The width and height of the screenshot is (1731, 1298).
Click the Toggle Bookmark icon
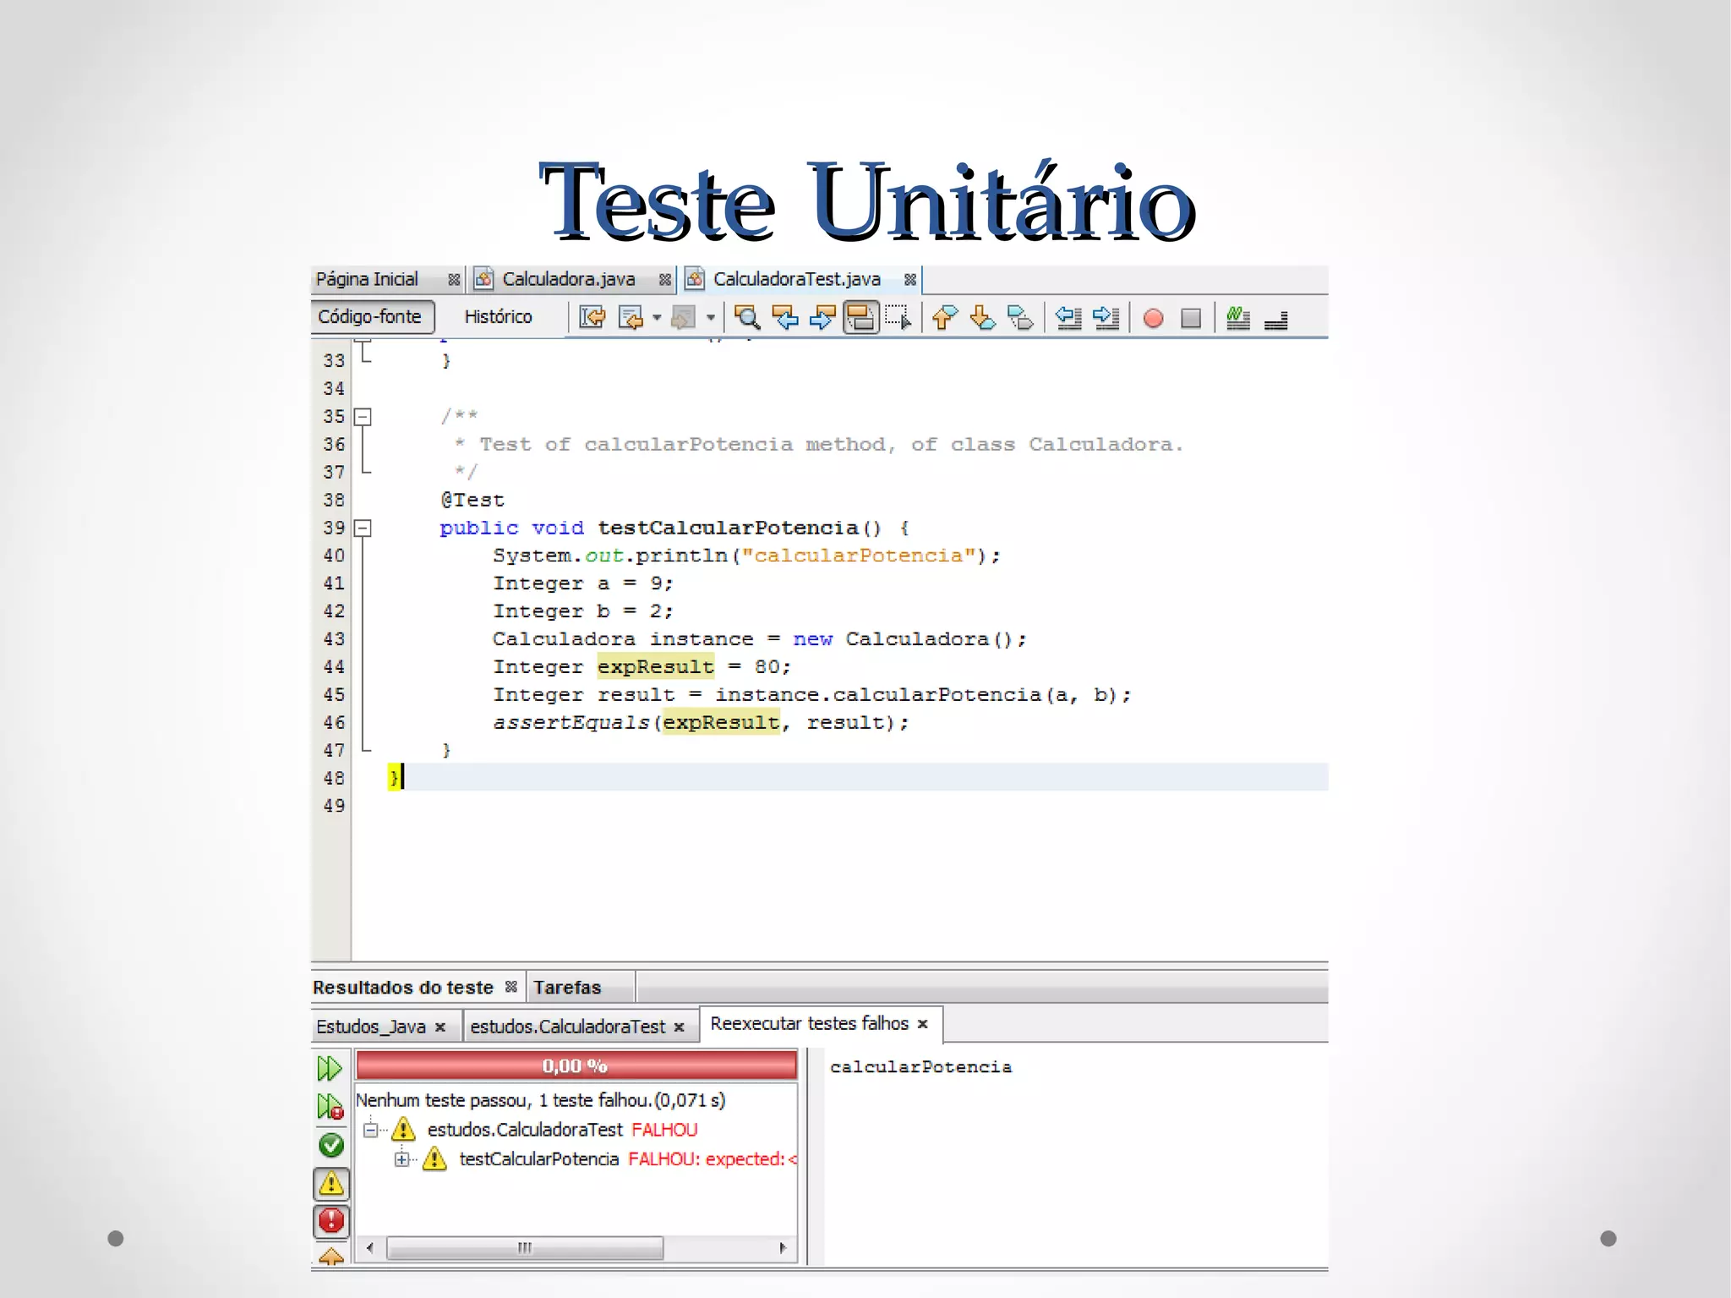tap(1020, 318)
